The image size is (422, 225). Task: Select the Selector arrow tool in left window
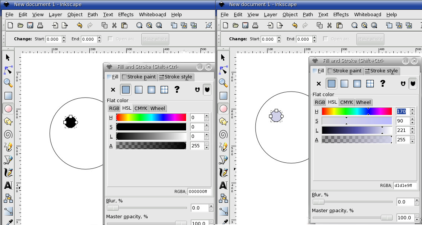click(x=8, y=57)
